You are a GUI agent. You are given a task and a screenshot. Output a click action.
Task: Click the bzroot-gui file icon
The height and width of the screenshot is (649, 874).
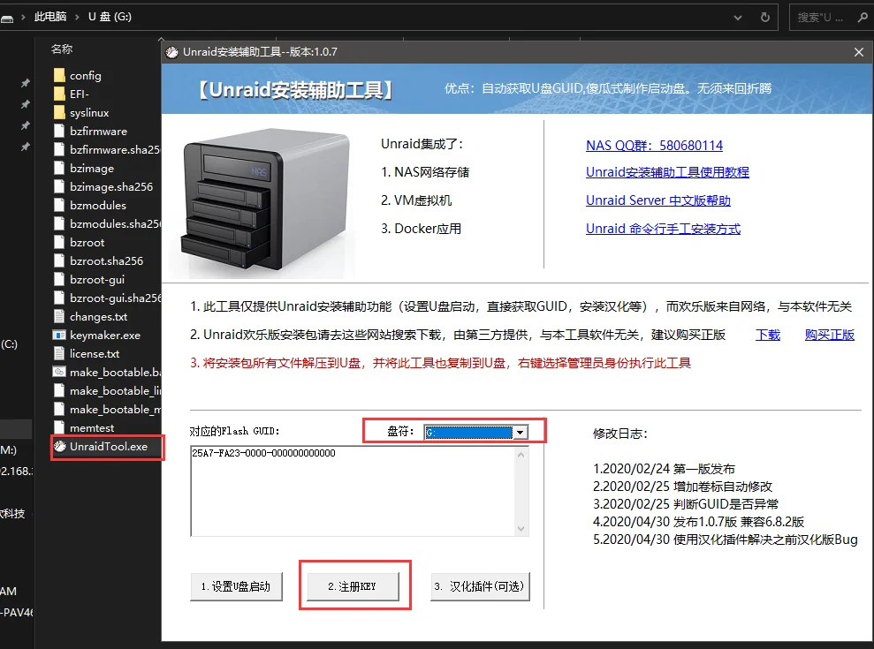click(59, 279)
